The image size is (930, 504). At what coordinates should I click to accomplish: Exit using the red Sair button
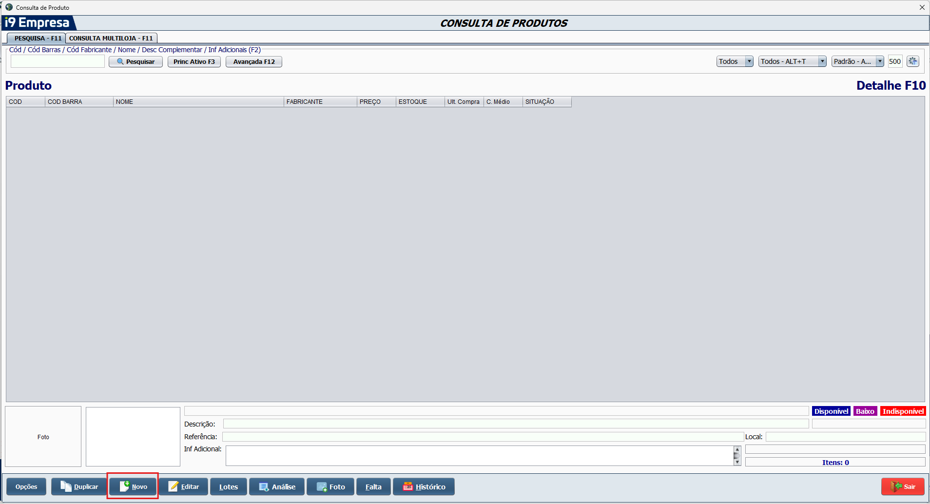[x=903, y=486]
